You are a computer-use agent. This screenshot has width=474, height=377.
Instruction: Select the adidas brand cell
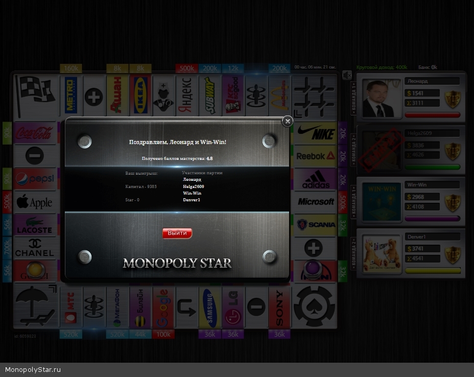point(315,179)
